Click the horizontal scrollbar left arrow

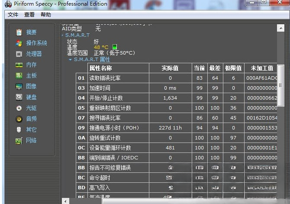[65, 201]
